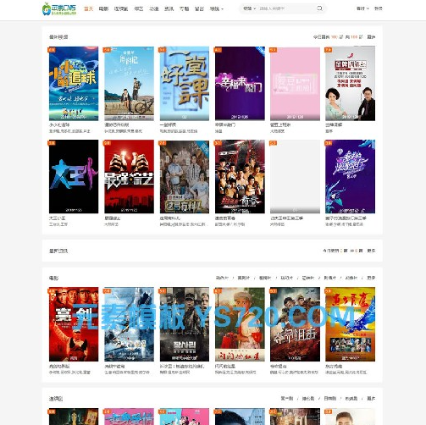Click the login link at top right
Viewport: 426px width, 425px height.
click(x=378, y=8)
